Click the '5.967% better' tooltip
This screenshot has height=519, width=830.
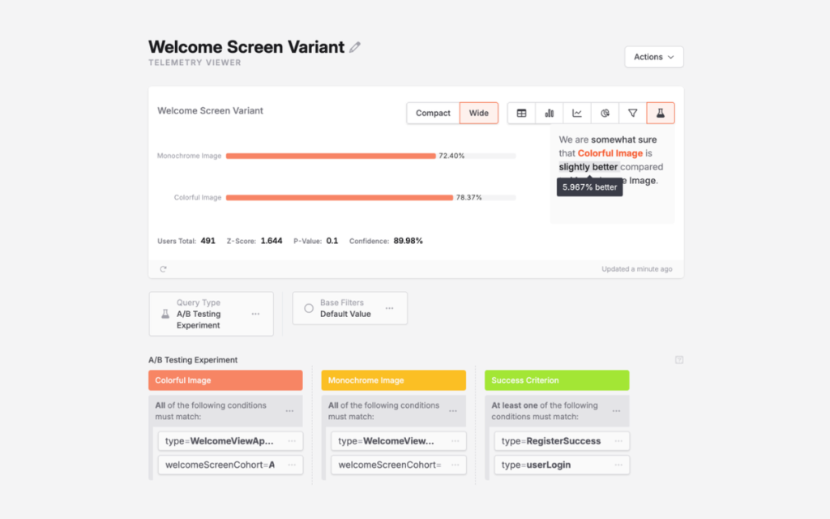590,187
